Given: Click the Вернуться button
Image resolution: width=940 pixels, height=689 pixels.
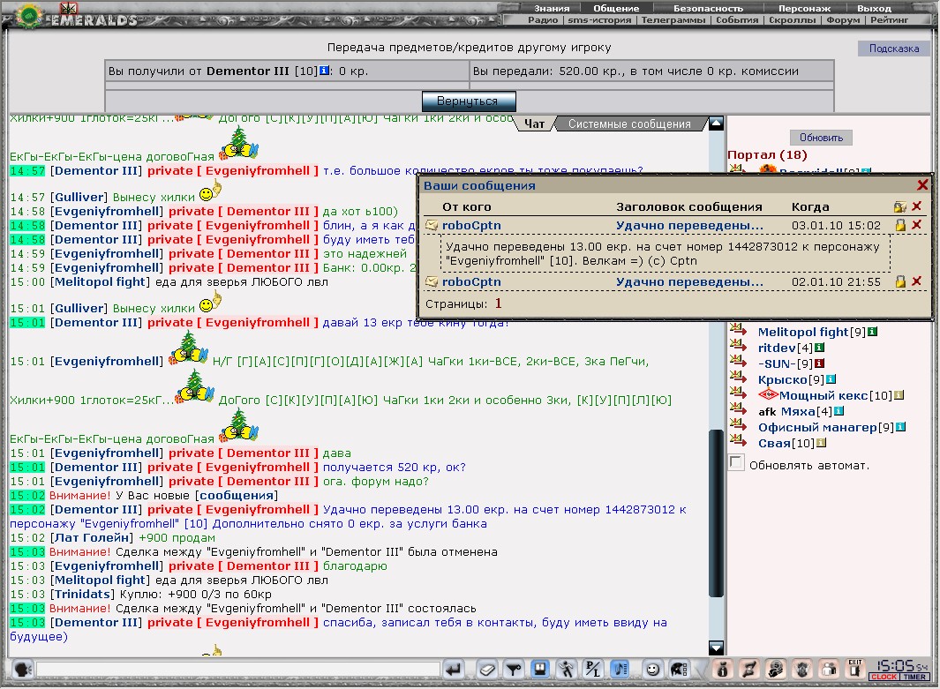Looking at the screenshot, I should (468, 101).
